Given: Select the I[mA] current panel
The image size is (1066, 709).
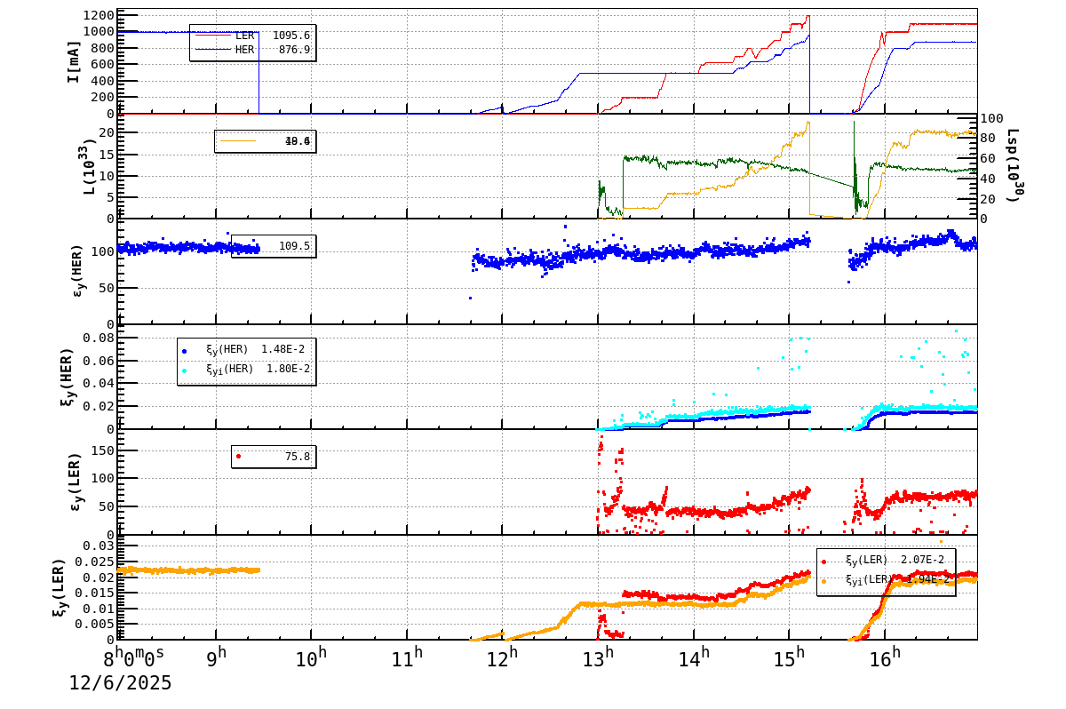Looking at the screenshot, I should tap(75, 62).
